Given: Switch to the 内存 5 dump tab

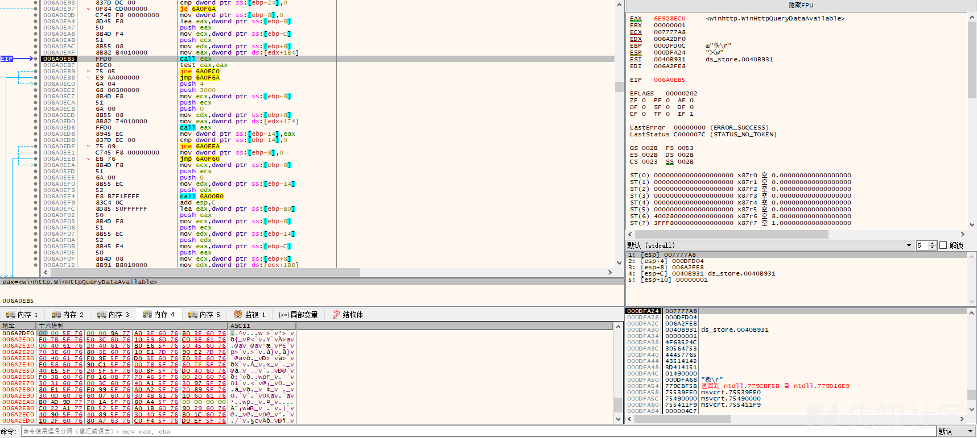Looking at the screenshot, I should point(204,315).
